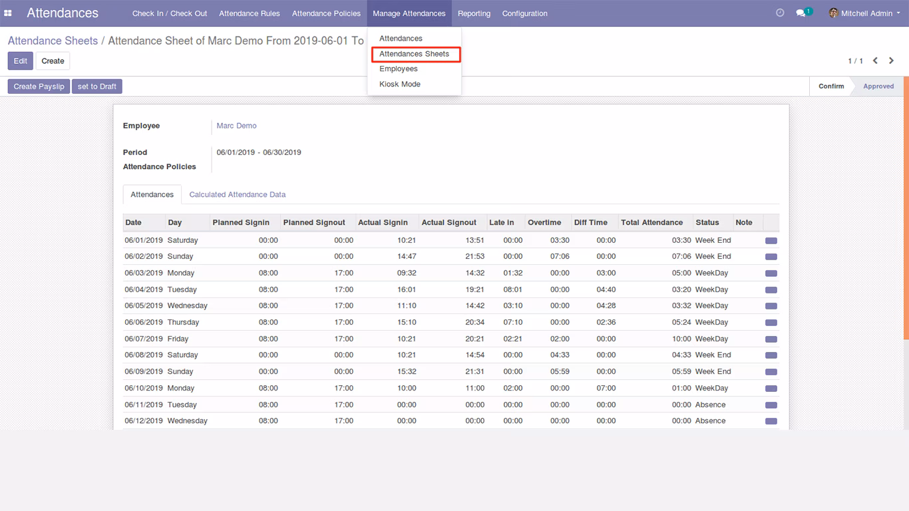Click Create Payslip button

[39, 86]
